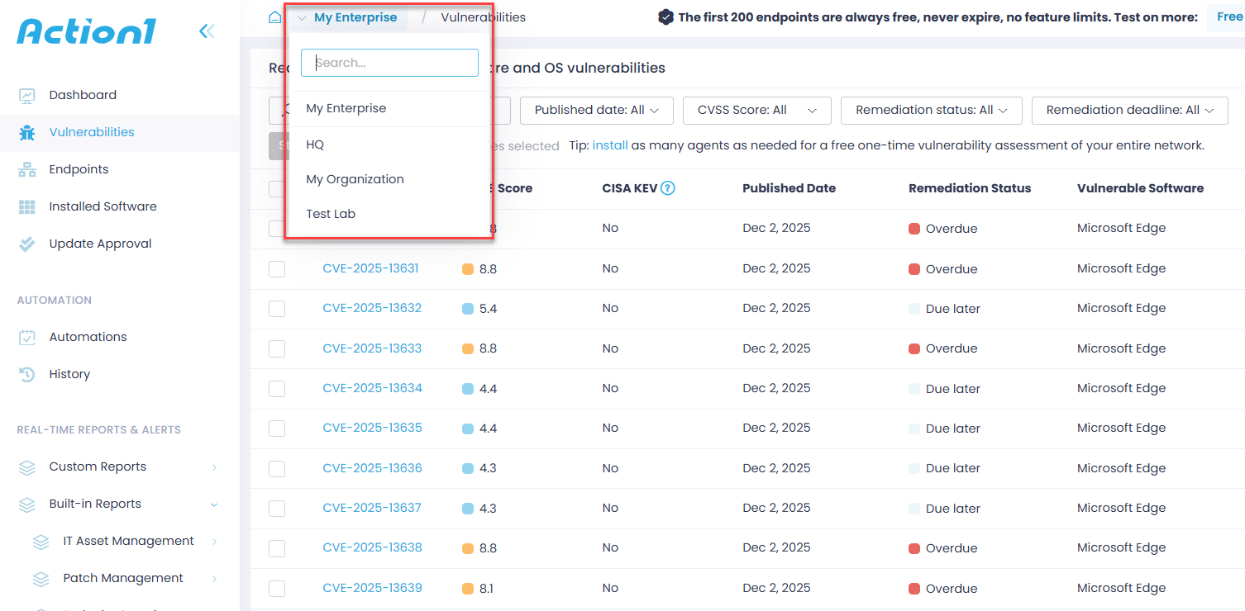The width and height of the screenshot is (1245, 611).
Task: Select the Automations icon
Action: click(x=27, y=336)
